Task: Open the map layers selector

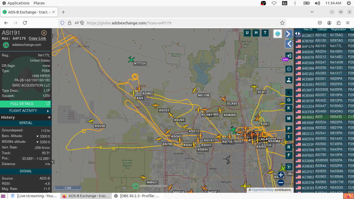Action: (278, 34)
